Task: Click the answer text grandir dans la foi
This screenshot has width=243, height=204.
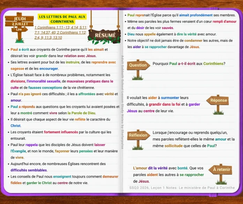Action: point(164,104)
